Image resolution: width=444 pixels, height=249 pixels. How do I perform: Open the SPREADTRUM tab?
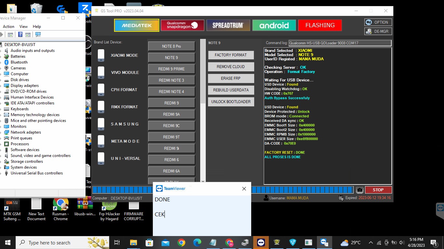[x=228, y=25]
